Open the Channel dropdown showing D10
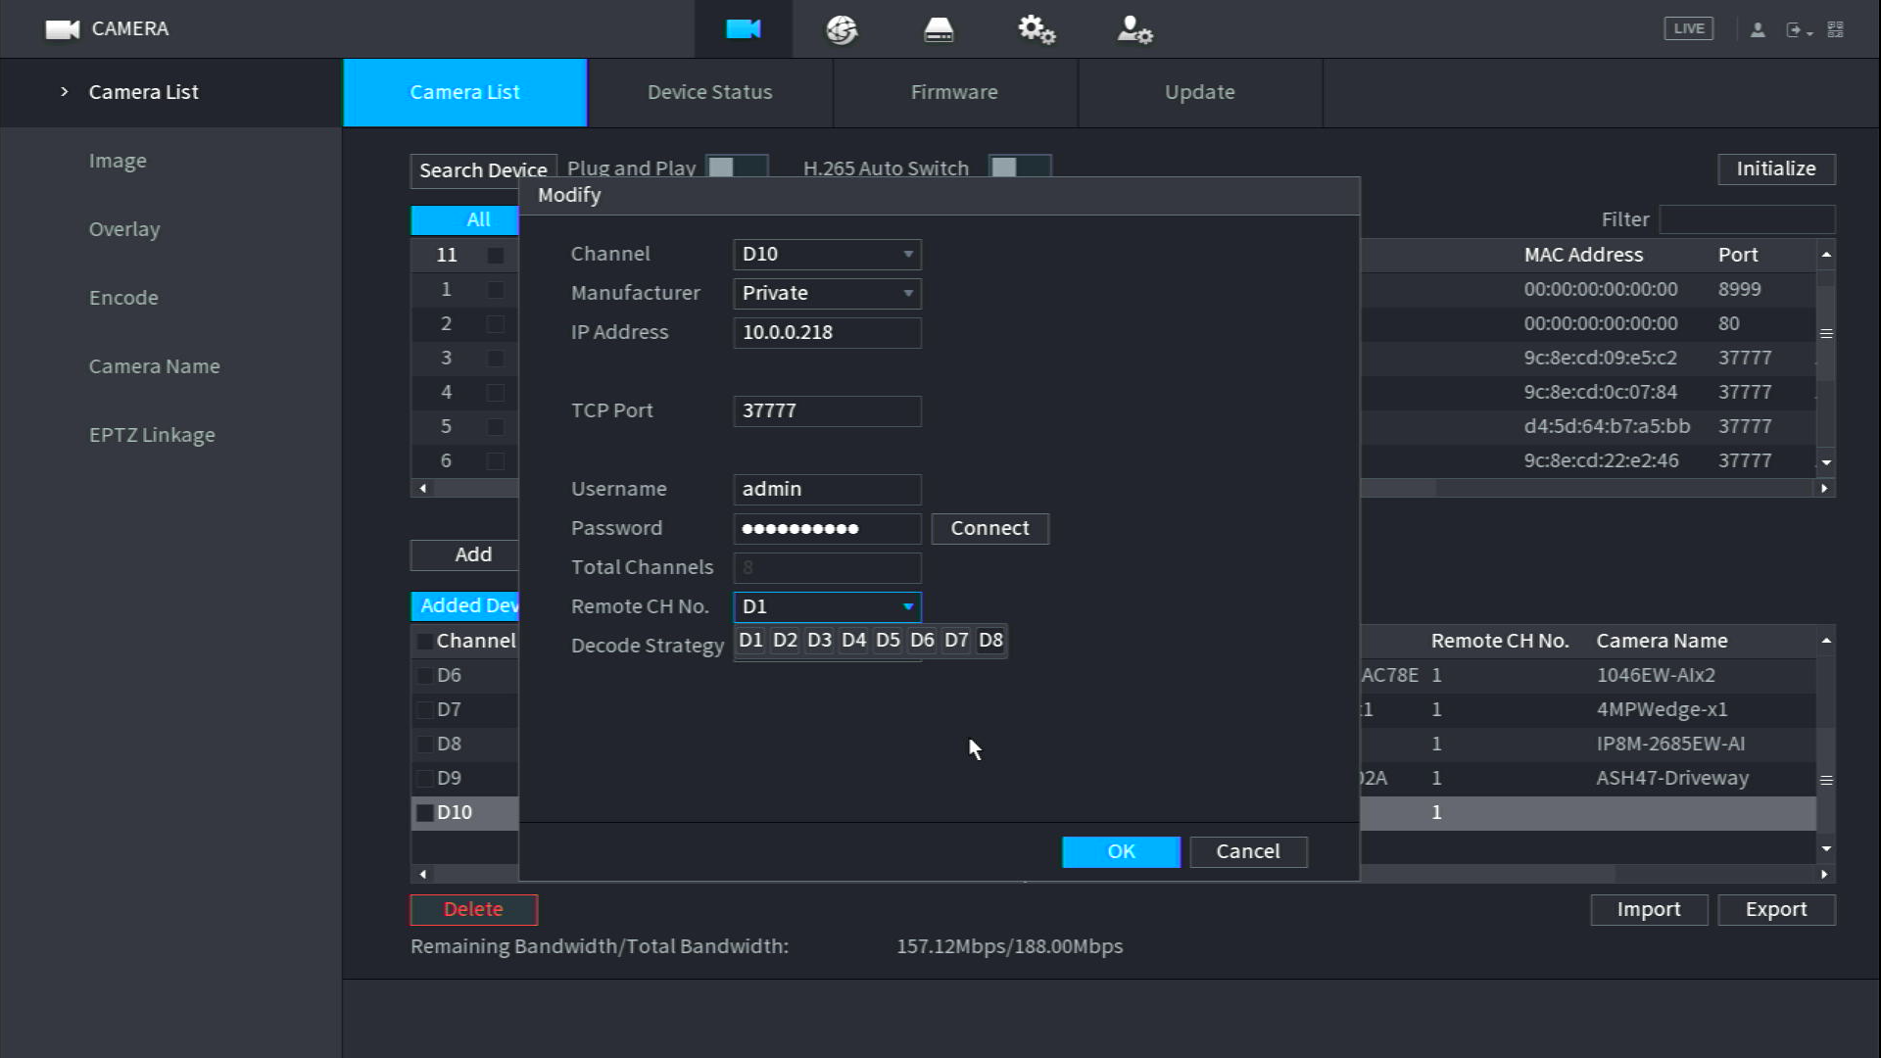This screenshot has width=1881, height=1058. click(x=827, y=255)
